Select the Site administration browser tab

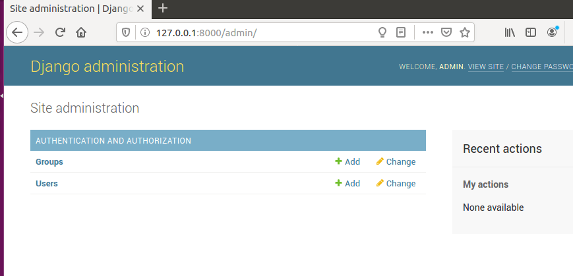[77, 9]
